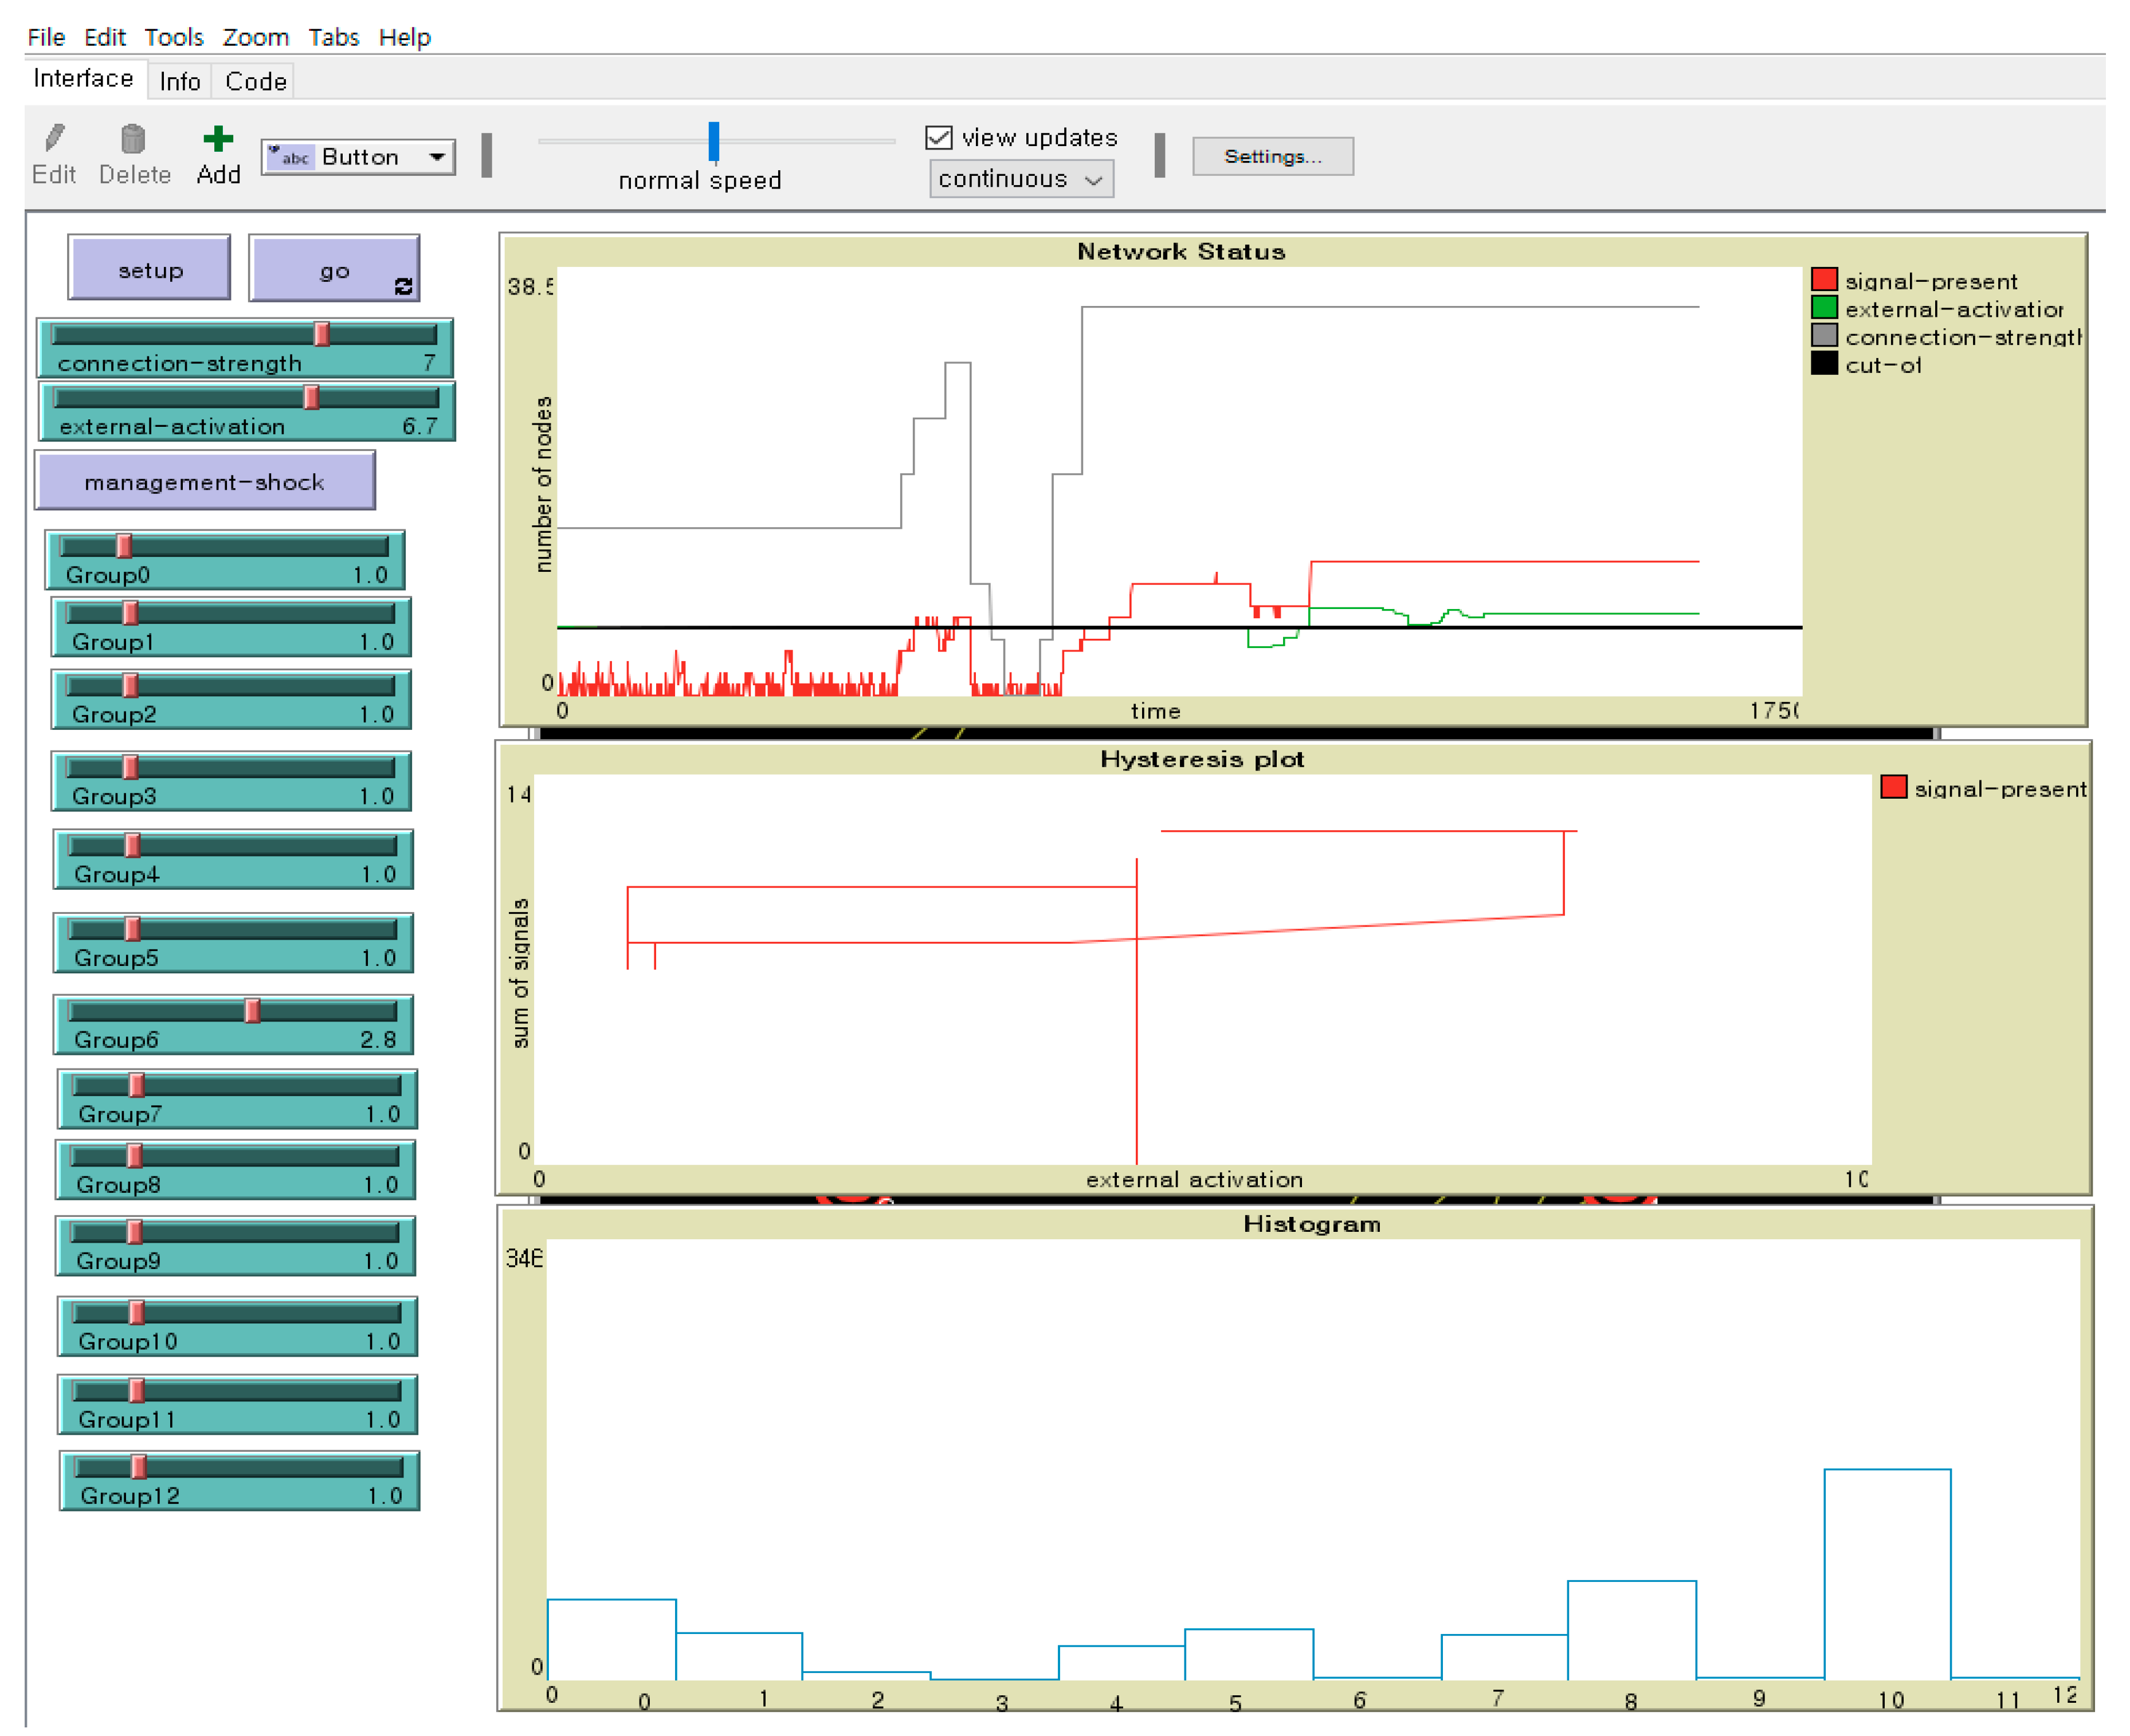Open the widget type Button dropdown
2130x1736 pixels.
click(x=358, y=157)
